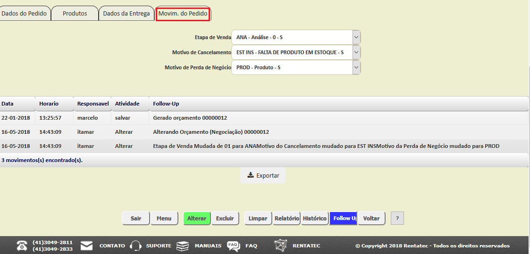Sort by the Responsavel column header
The height and width of the screenshot is (254, 530).
pyautogui.click(x=93, y=104)
